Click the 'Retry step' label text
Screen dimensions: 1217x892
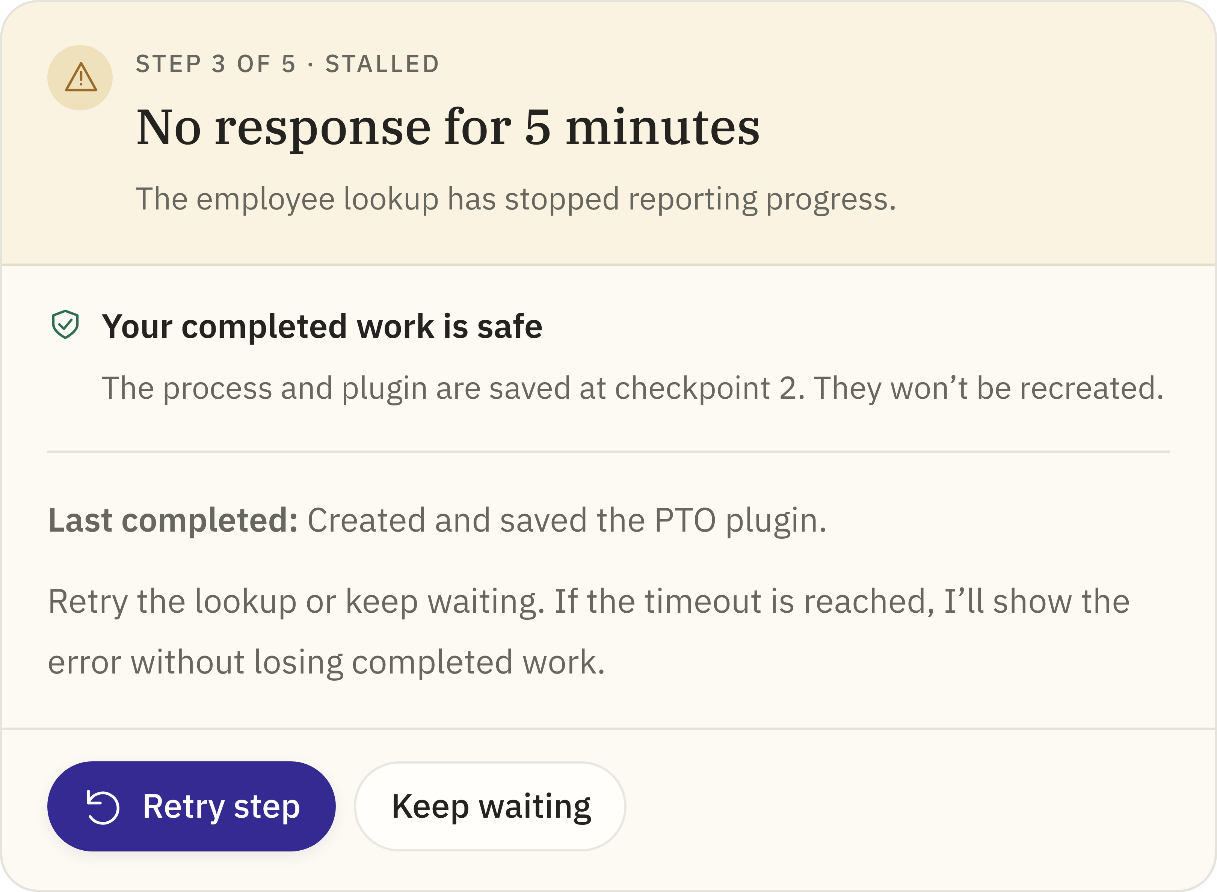click(x=221, y=807)
